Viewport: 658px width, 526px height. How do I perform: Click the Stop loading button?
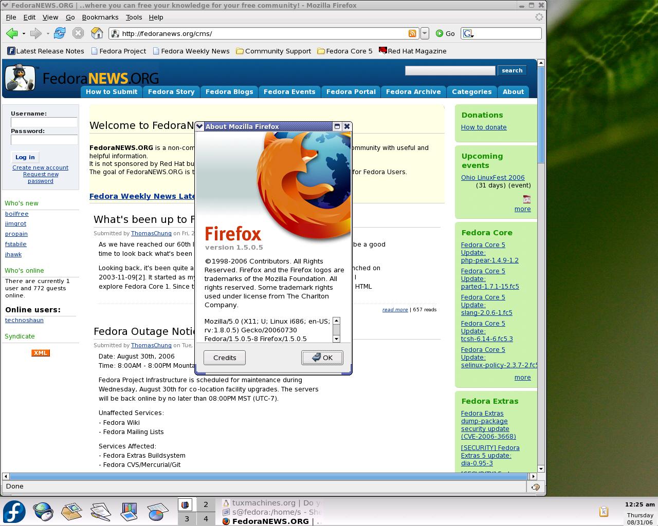coord(78,33)
